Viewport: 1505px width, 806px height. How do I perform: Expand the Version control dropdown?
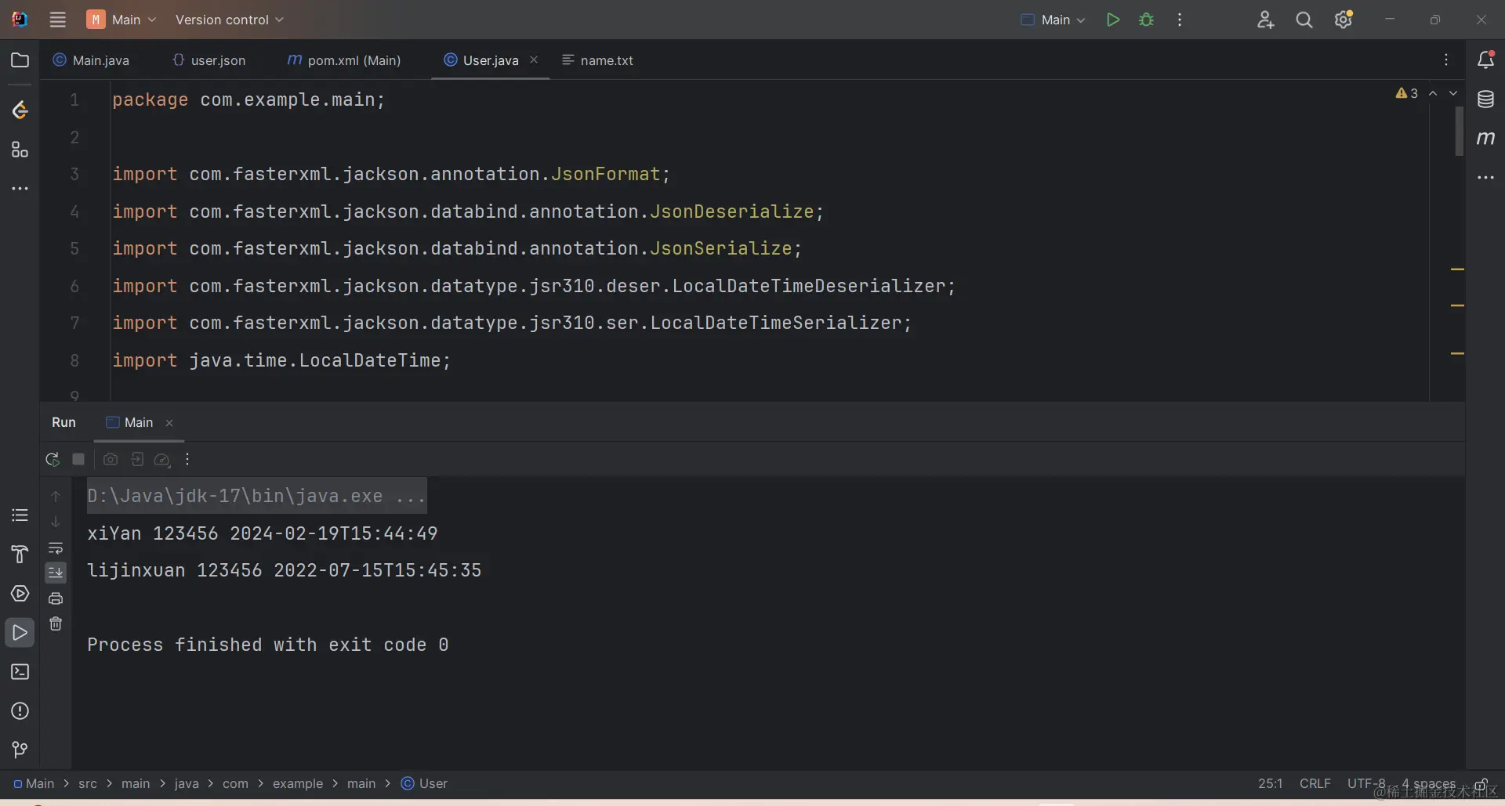[x=229, y=20]
